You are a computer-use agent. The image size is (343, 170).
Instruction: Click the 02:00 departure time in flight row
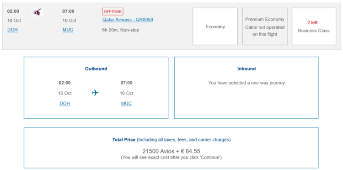pyautogui.click(x=13, y=11)
